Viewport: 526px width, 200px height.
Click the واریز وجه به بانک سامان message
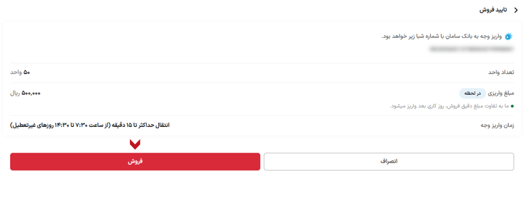[442, 36]
